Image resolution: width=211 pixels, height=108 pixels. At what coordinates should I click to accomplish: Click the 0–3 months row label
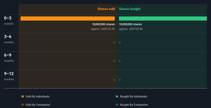pyautogui.click(x=9, y=21)
